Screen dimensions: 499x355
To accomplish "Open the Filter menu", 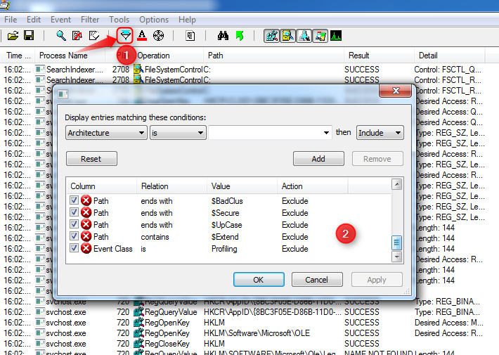I will 90,20.
